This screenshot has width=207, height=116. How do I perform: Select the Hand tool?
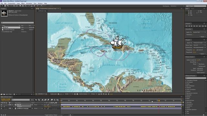(x=5, y=6)
